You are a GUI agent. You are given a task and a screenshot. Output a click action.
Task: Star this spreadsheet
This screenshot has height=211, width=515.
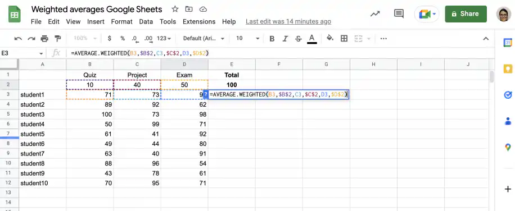[x=175, y=9]
